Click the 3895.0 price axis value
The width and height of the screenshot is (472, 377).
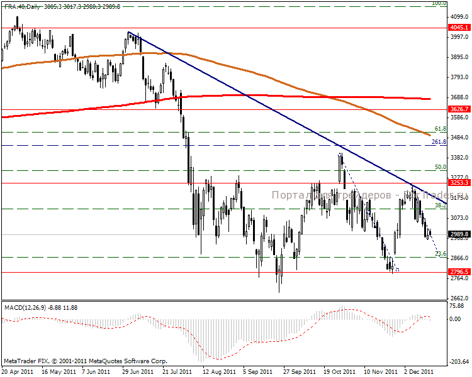click(x=459, y=57)
